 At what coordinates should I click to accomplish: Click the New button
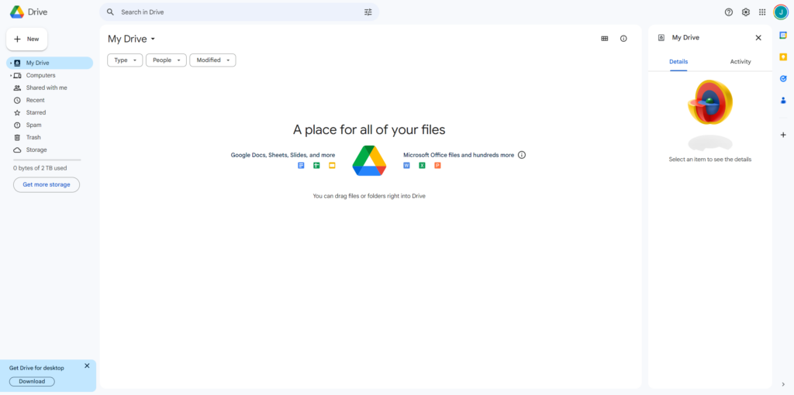27,39
